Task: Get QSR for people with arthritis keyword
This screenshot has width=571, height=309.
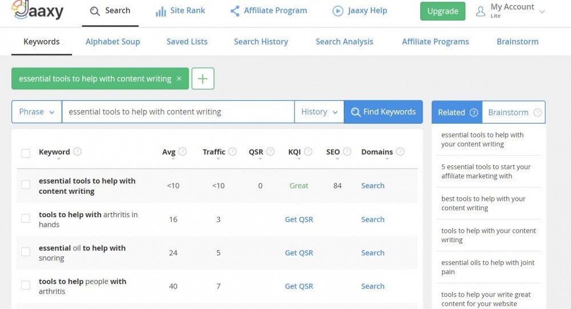Action: coord(299,286)
